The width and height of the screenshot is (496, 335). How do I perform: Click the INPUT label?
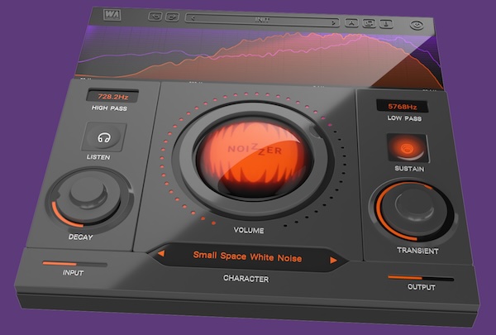pyautogui.click(x=73, y=273)
